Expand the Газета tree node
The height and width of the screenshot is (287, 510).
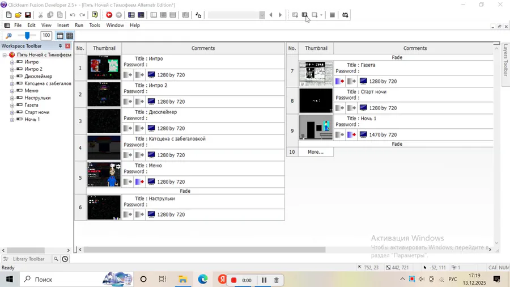12,105
